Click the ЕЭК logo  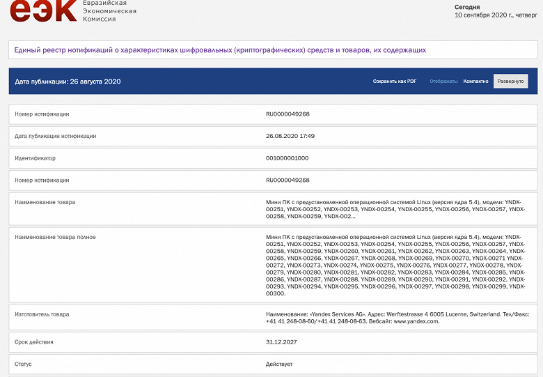point(42,11)
